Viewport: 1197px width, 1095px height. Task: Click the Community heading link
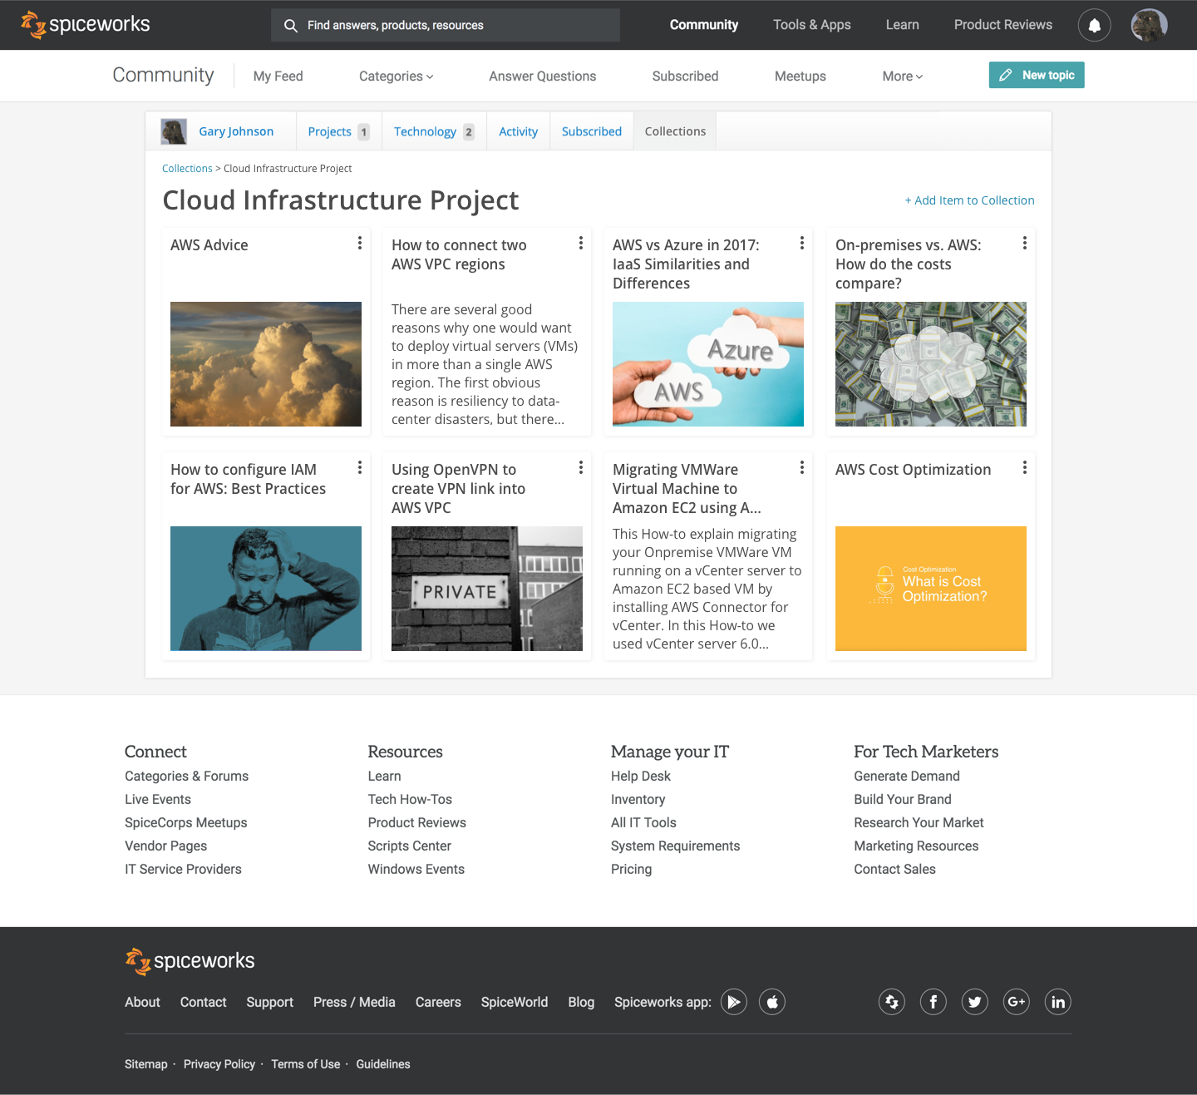163,75
